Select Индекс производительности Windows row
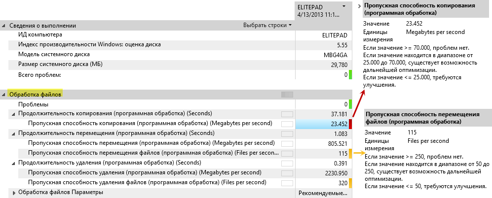 pos(148,45)
